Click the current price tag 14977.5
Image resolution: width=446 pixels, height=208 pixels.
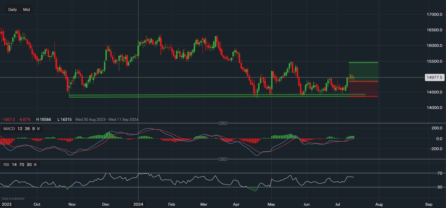pos(434,77)
